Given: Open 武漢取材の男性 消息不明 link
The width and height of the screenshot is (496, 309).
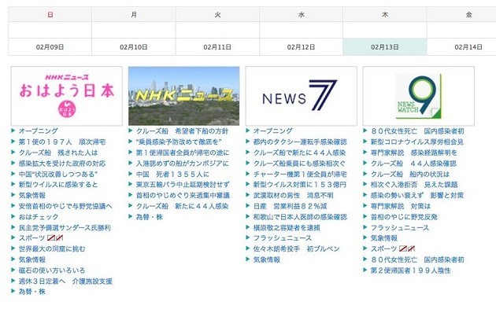Looking at the screenshot, I should [293, 196].
